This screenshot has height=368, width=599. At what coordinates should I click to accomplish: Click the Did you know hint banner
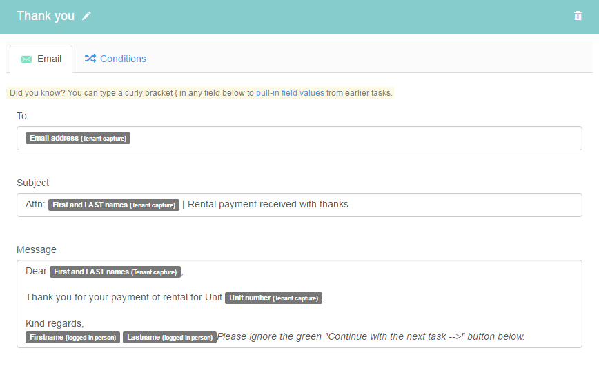tap(200, 93)
